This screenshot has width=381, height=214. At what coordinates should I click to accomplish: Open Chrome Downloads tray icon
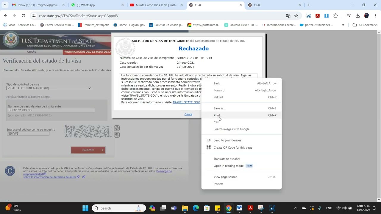[358, 16]
